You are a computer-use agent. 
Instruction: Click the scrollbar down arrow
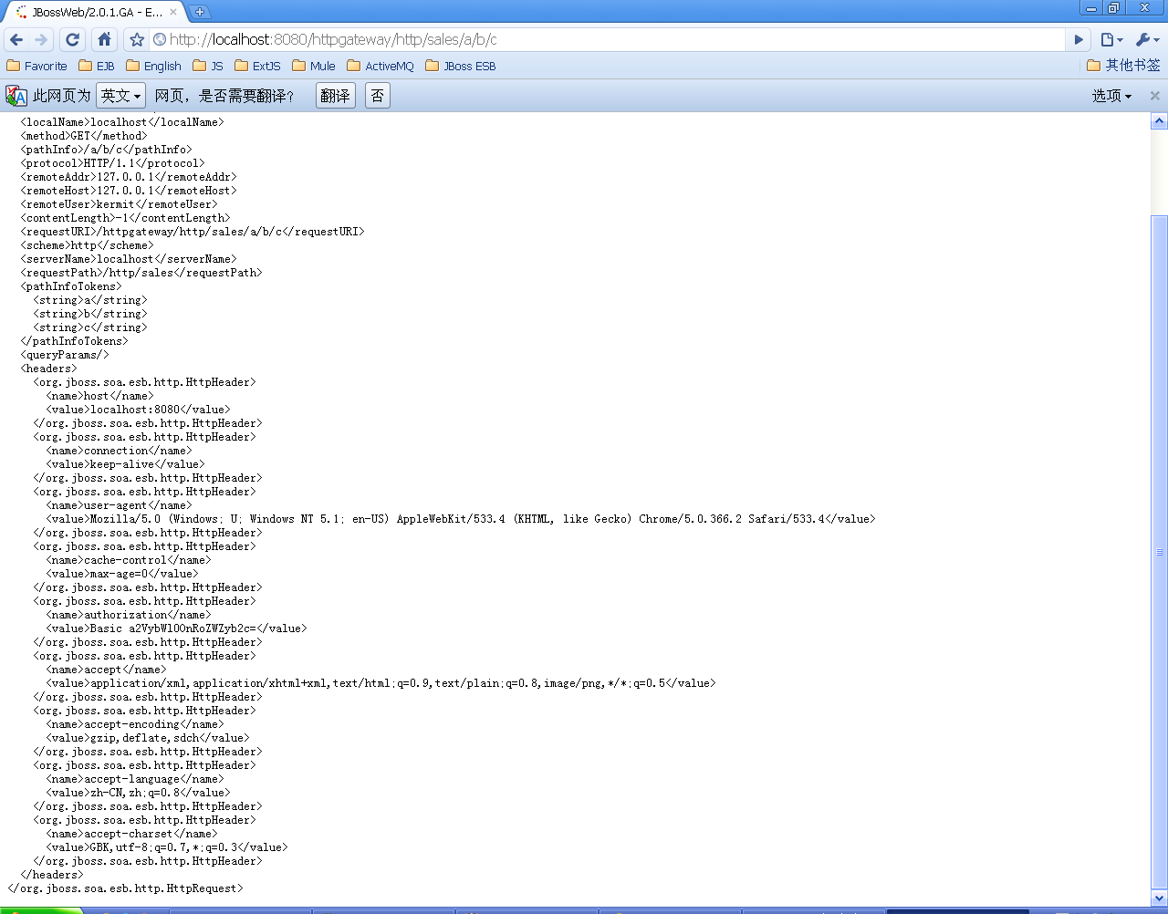pyautogui.click(x=1160, y=898)
